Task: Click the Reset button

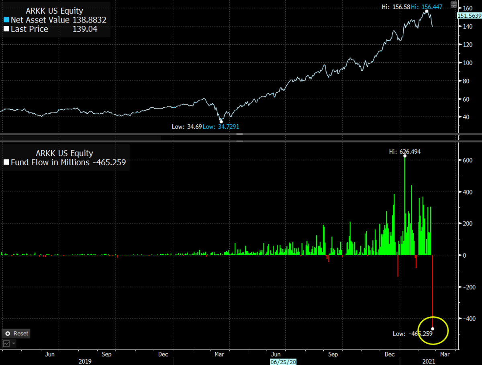Action: point(16,333)
